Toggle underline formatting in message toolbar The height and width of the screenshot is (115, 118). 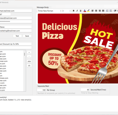coord(81,11)
